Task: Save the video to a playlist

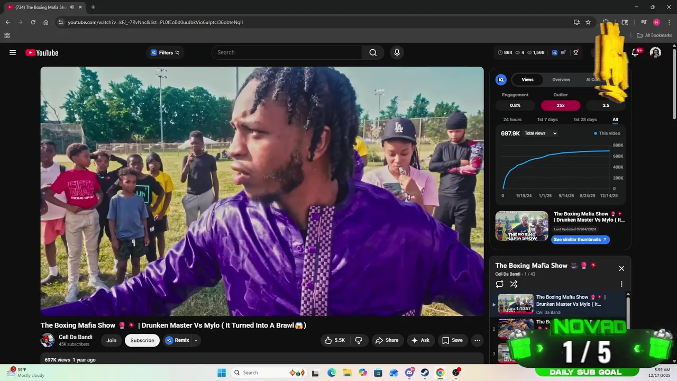Action: (452, 340)
